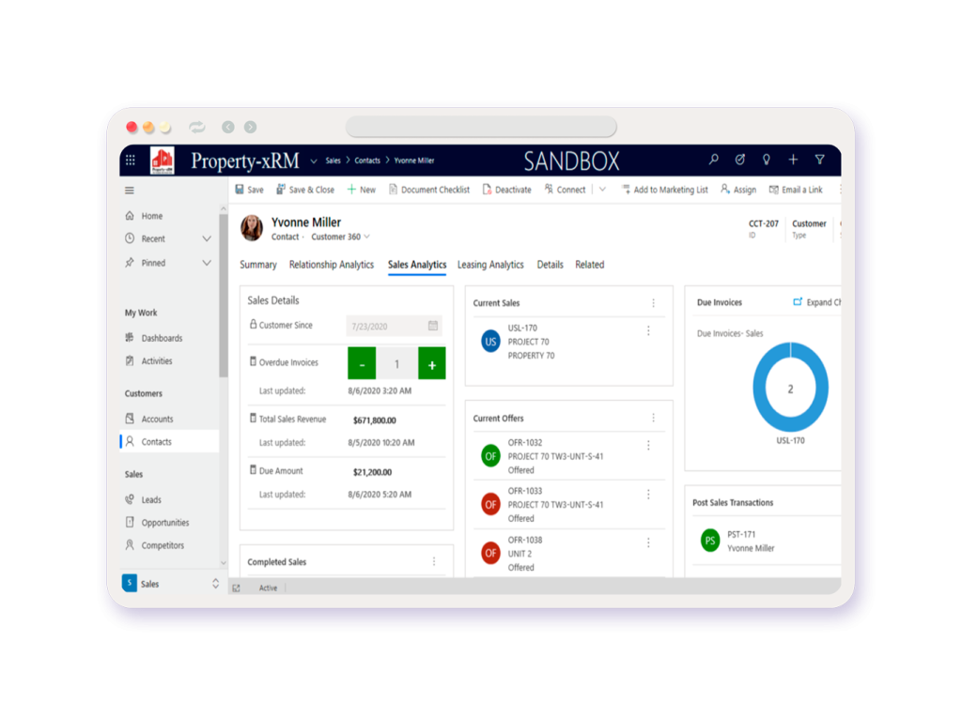Open the lightbulb assistant icon
Viewport: 962px width, 703px height.
pos(767,160)
